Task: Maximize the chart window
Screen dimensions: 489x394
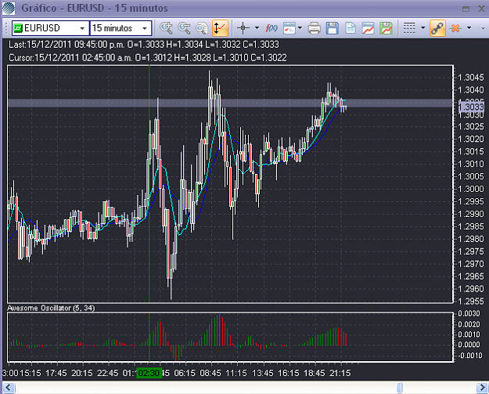Action: coord(466,9)
